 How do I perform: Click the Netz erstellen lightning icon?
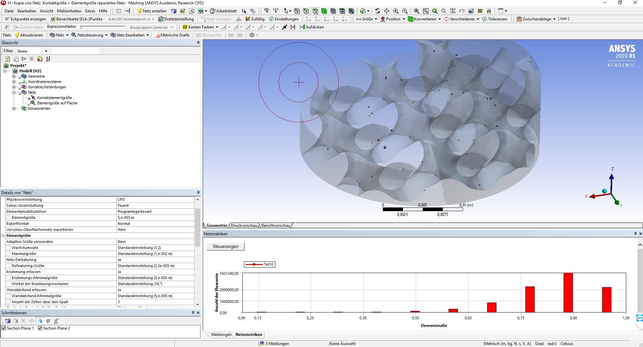pyautogui.click(x=140, y=11)
